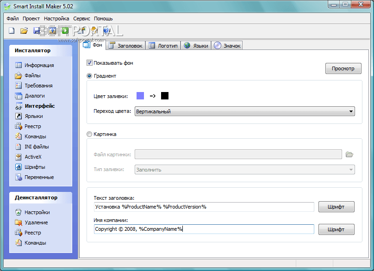Click the globe icon on Языки tab

pos(187,45)
